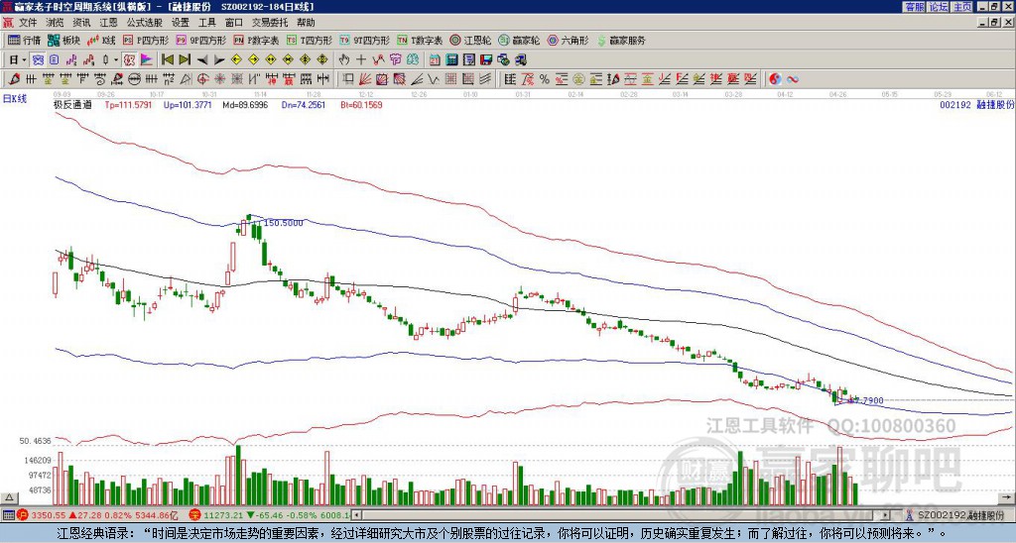Open the 江恩 menu
1016x543 pixels.
[108, 23]
